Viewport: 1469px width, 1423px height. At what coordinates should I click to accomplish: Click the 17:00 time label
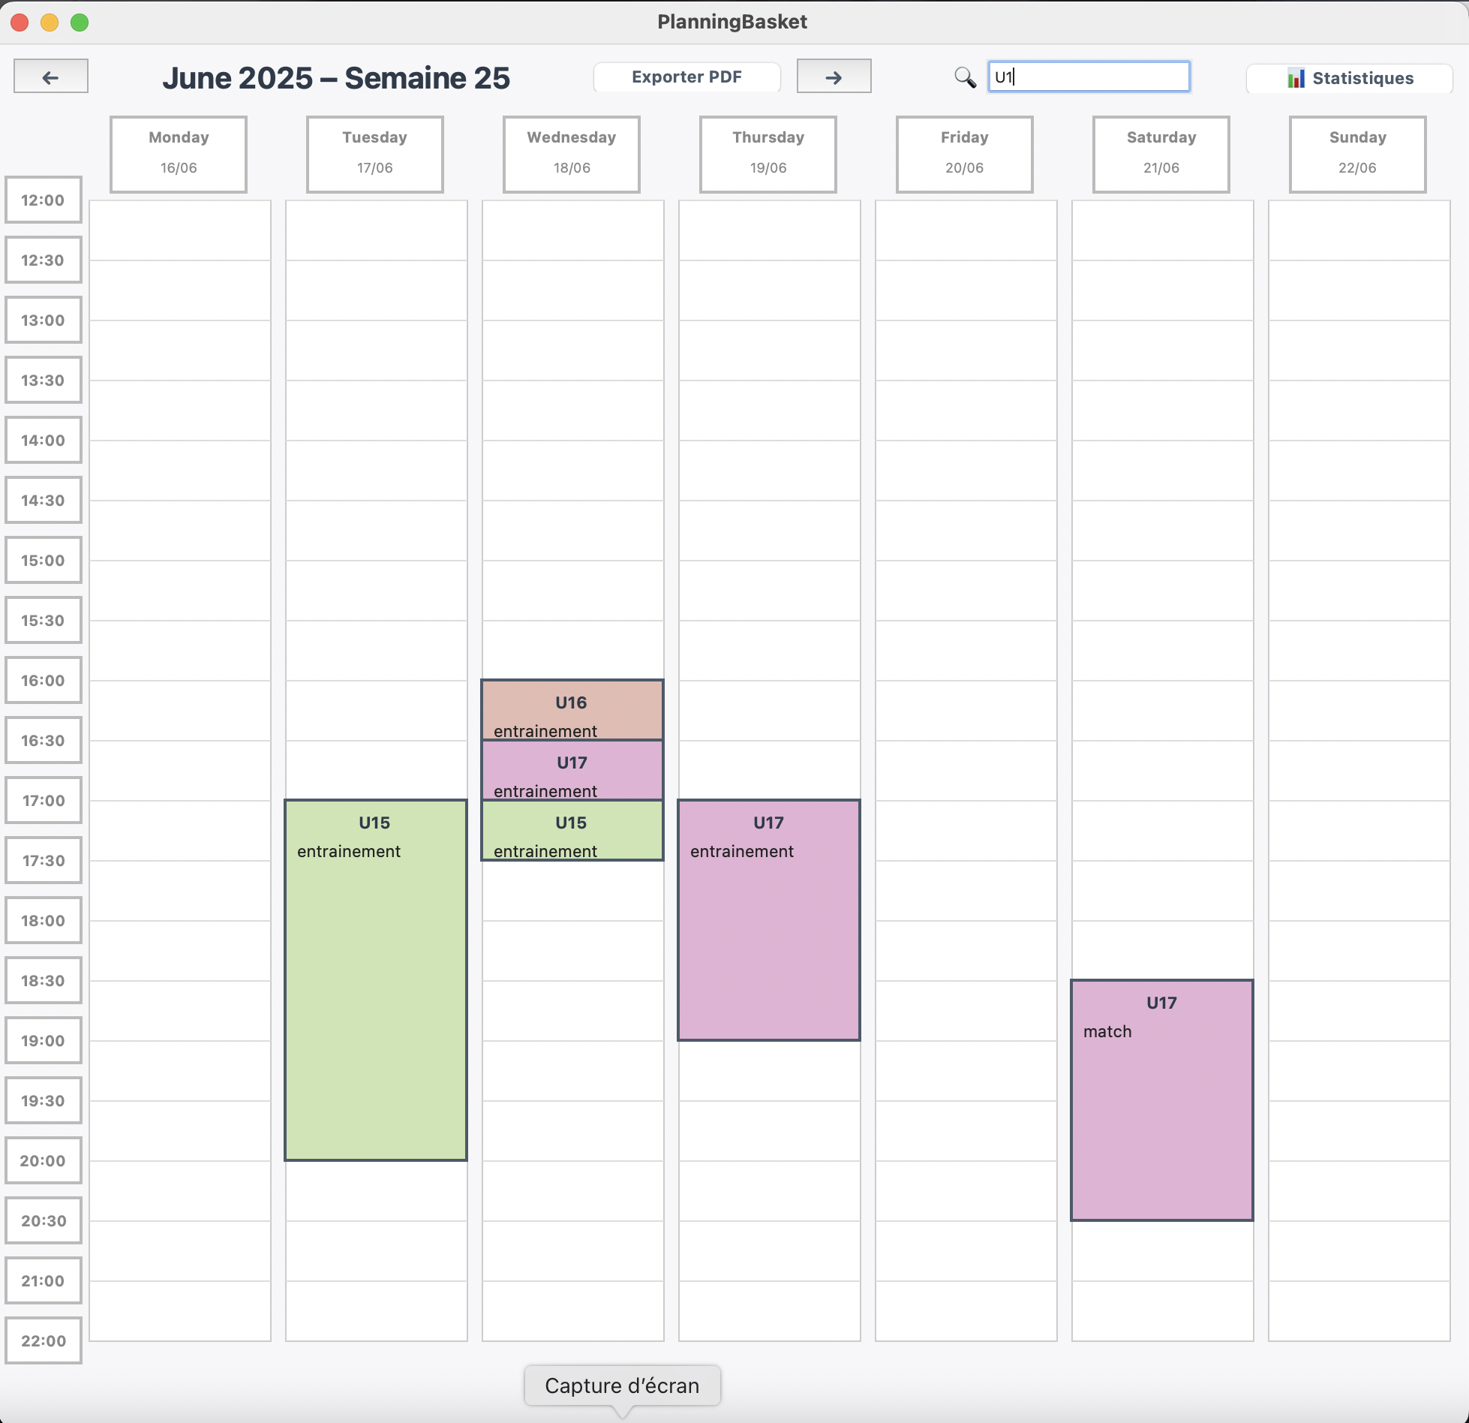44,800
